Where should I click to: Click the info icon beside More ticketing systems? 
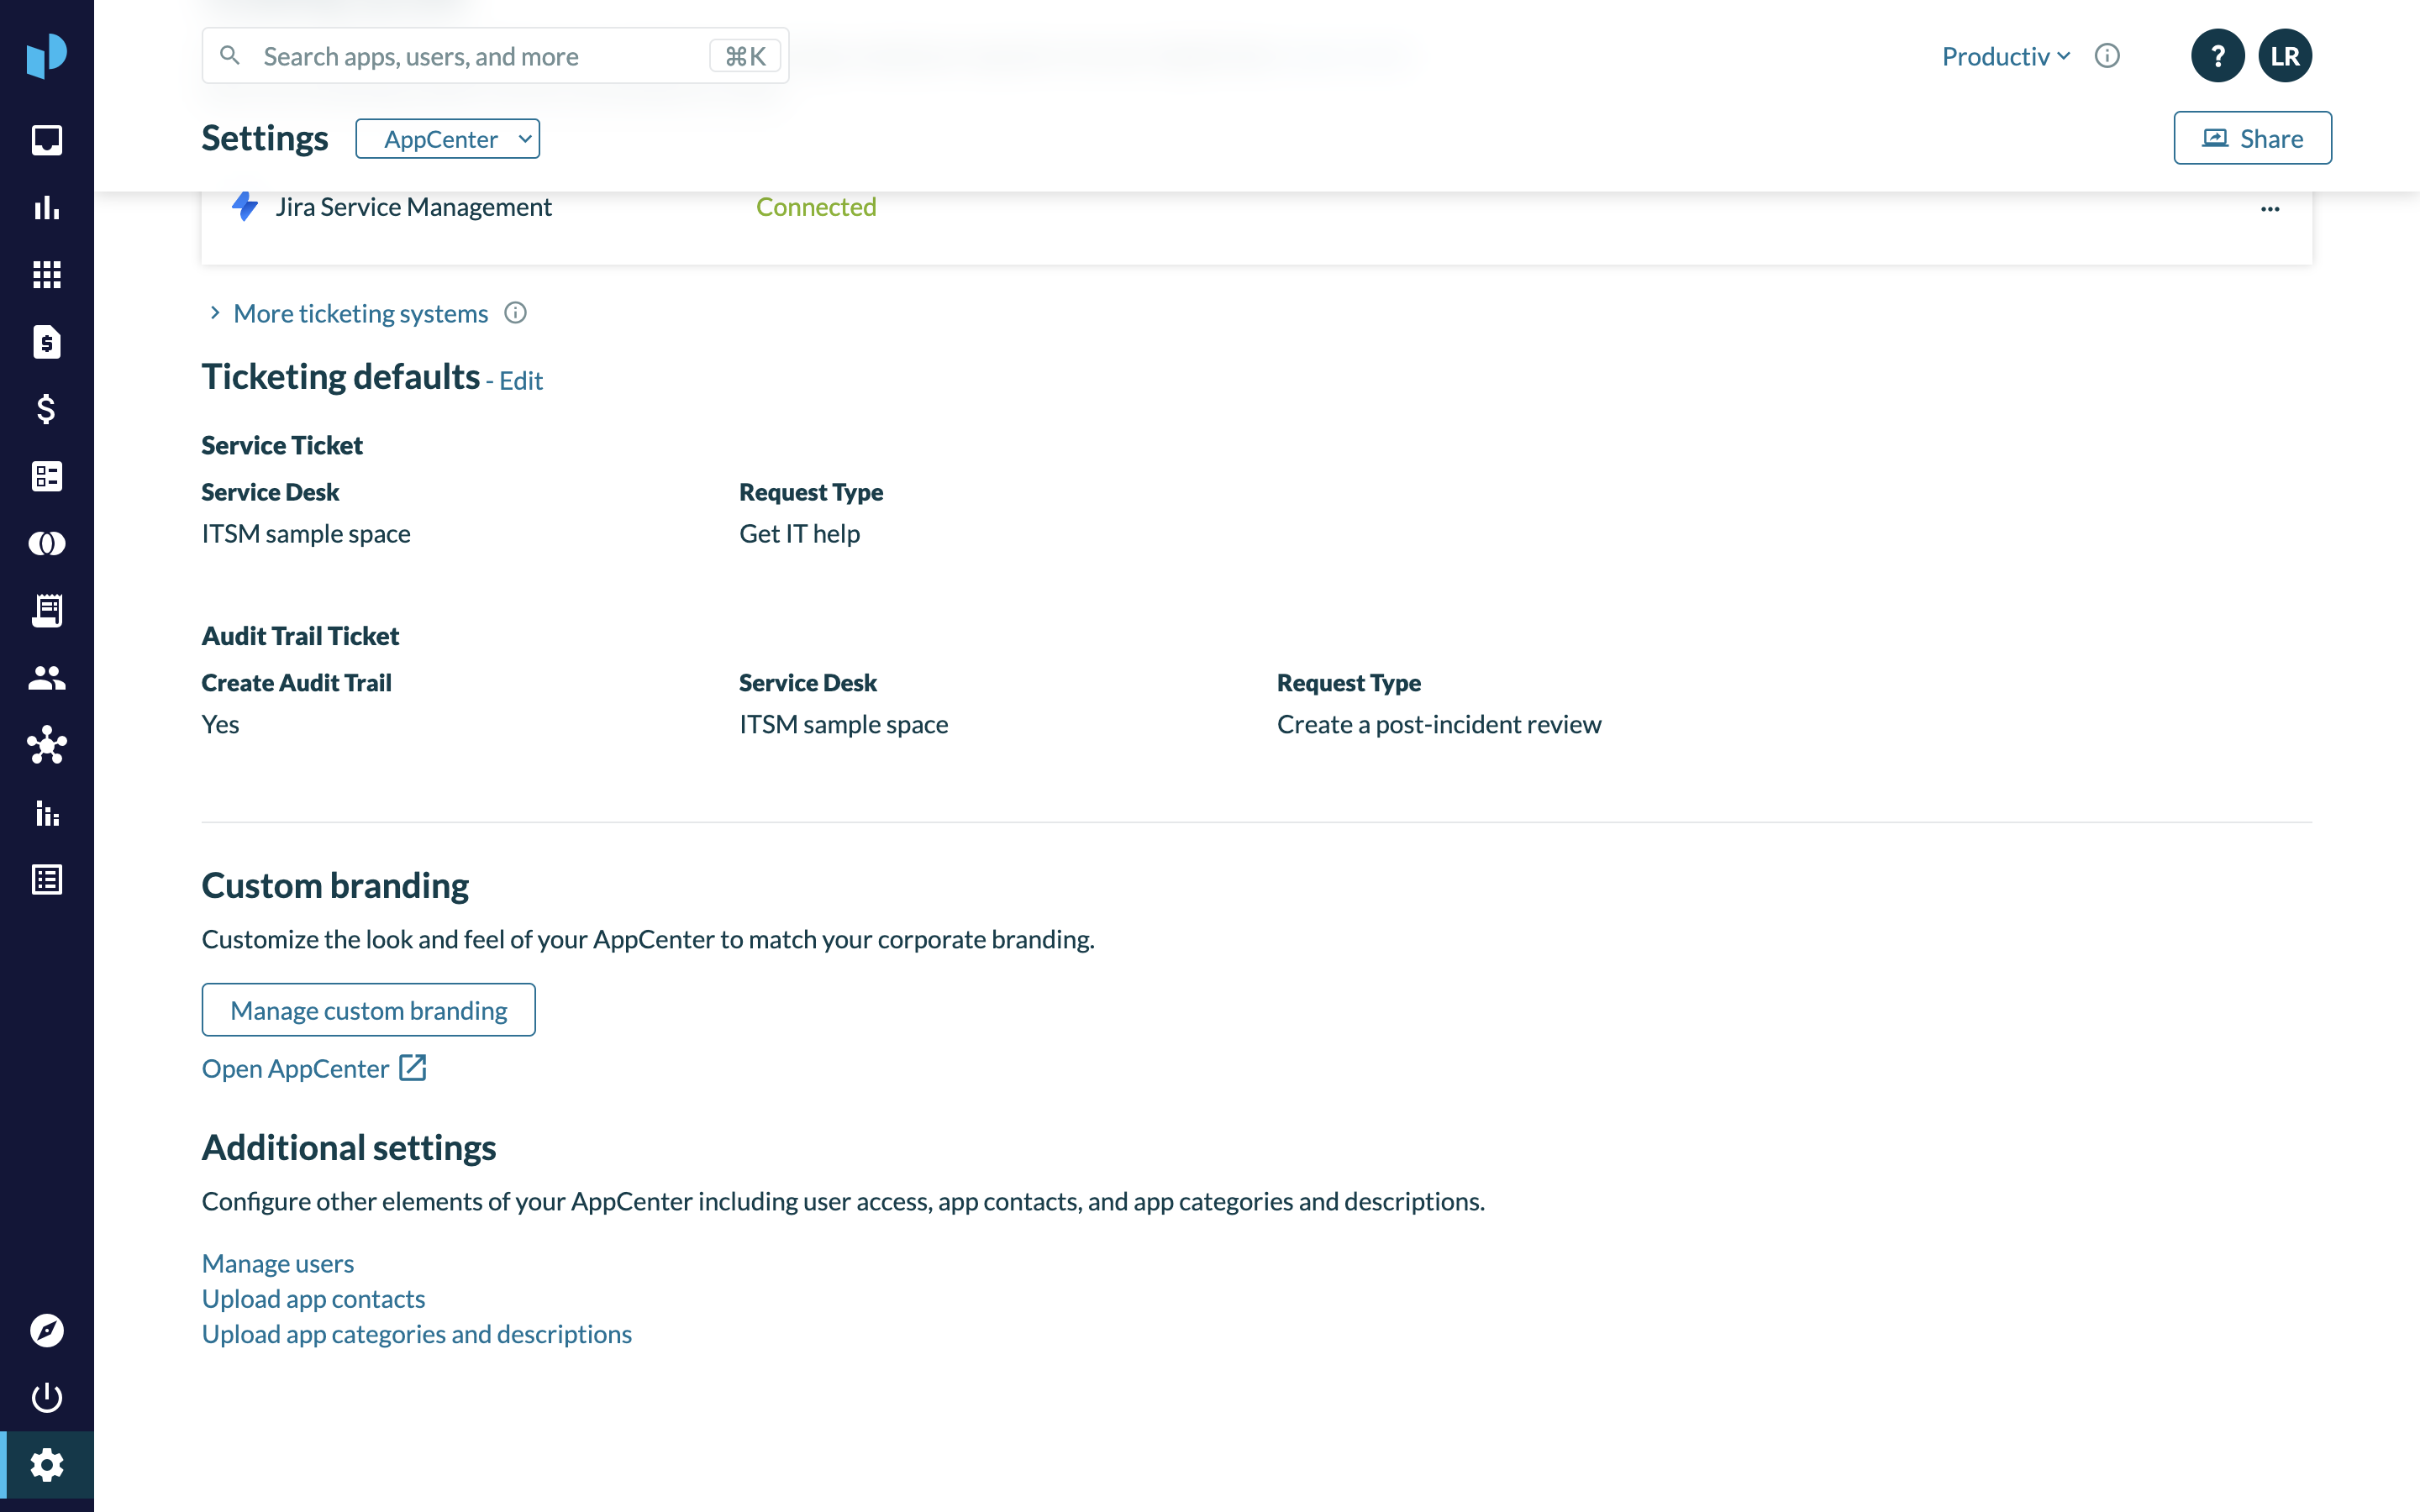click(515, 313)
